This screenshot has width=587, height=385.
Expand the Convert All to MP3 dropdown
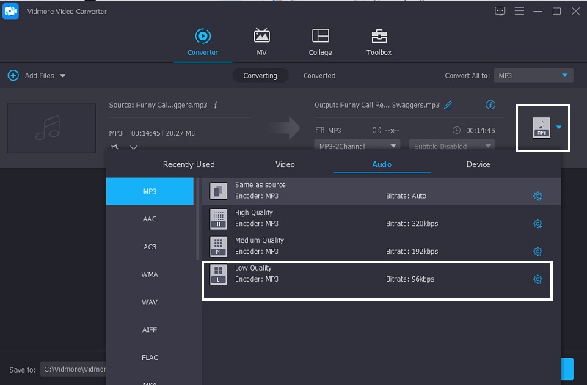tap(533, 76)
